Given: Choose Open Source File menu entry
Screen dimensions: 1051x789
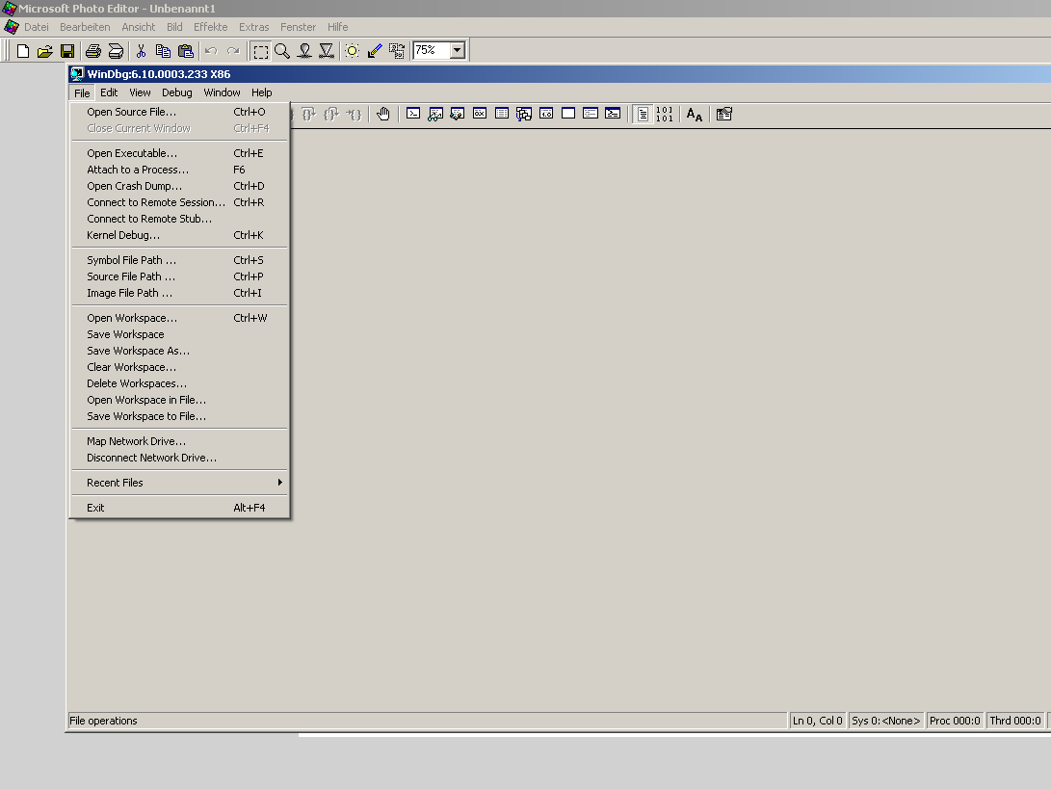Looking at the screenshot, I should [x=179, y=112].
